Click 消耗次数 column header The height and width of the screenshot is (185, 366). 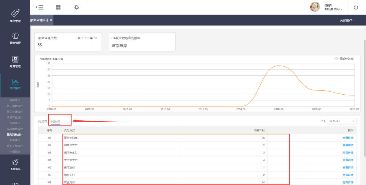click(259, 130)
